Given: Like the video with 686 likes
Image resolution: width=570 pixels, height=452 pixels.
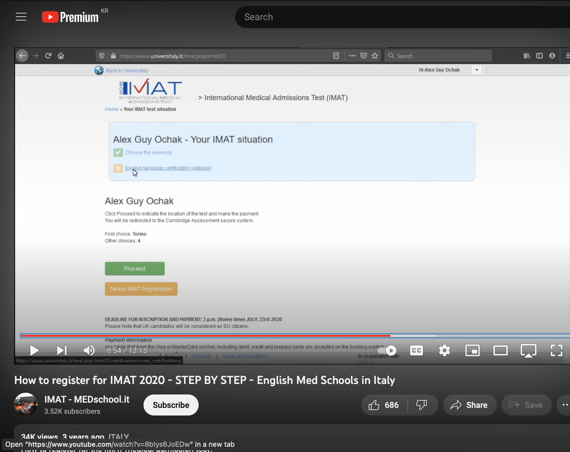Looking at the screenshot, I should 384,405.
